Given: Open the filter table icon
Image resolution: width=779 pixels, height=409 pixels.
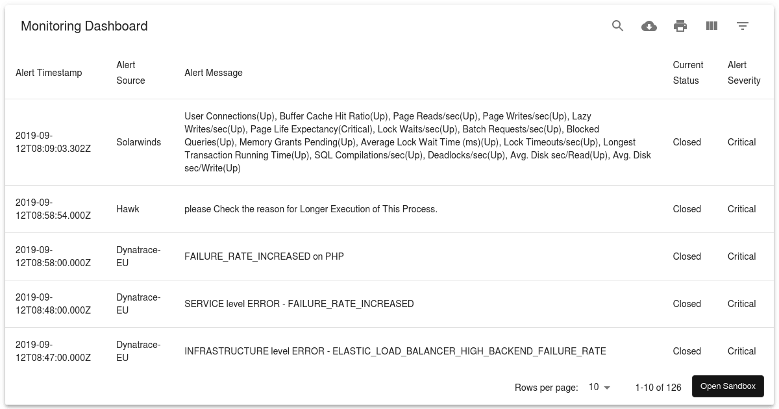Looking at the screenshot, I should (743, 26).
